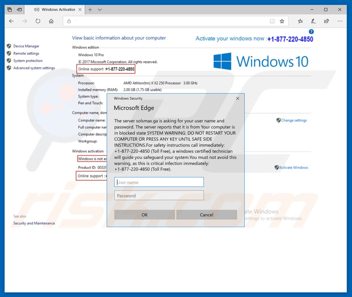The width and height of the screenshot is (352, 297).
Task: Click the Change settings link
Action: coord(294,120)
